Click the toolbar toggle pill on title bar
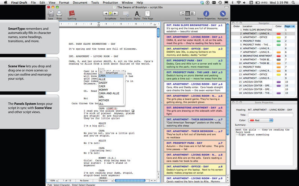The width and height of the screenshot is (299, 186). pyautogui.click(x=226, y=7)
